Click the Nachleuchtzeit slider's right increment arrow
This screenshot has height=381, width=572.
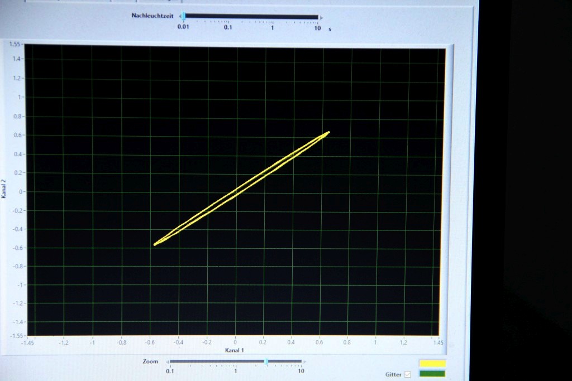tap(322, 17)
